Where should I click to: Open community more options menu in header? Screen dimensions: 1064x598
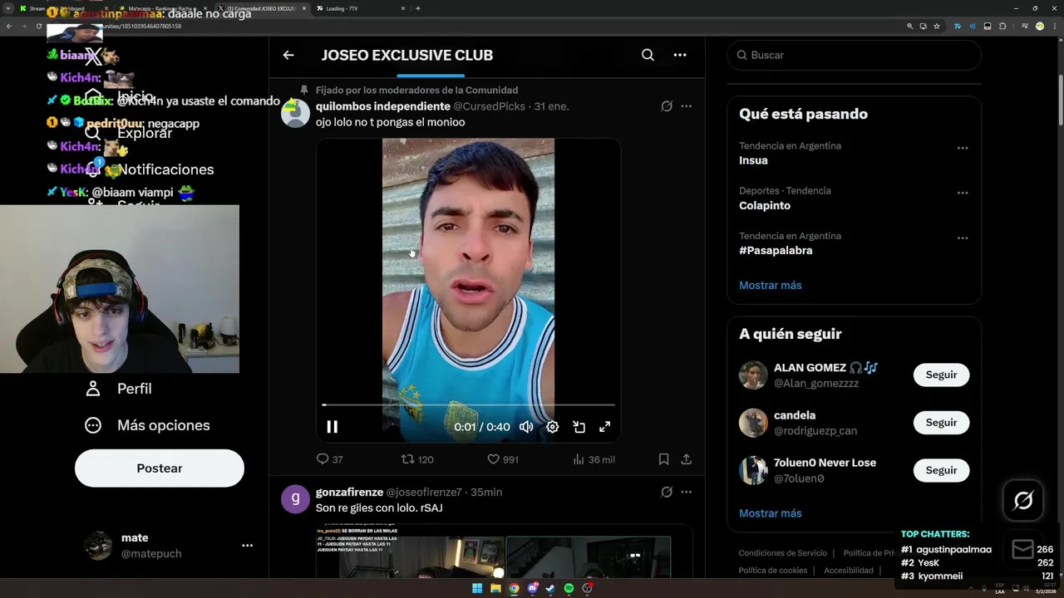(x=680, y=55)
